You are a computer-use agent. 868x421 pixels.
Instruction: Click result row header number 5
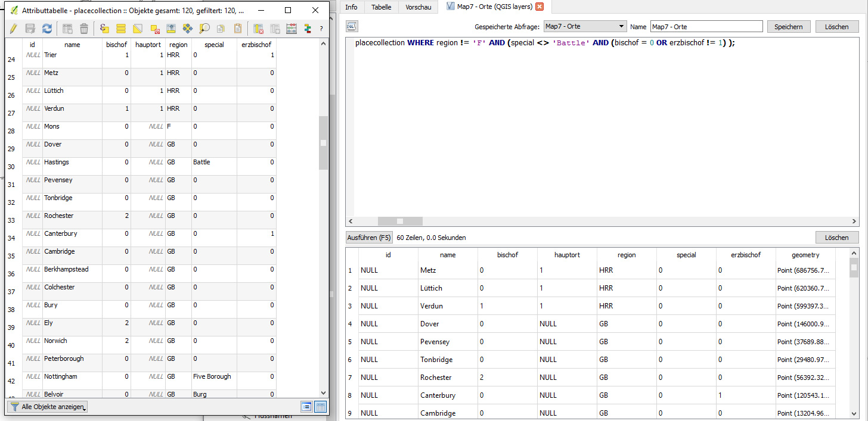(x=352, y=342)
